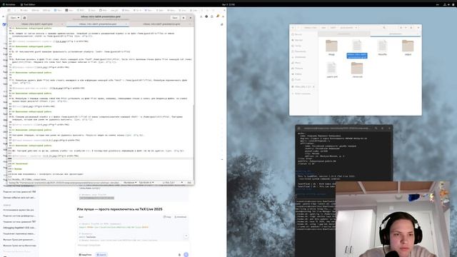Image resolution: width=457 pixels, height=257 pixels.
Task: Open Documents in Files sidebar
Action: 303,51
